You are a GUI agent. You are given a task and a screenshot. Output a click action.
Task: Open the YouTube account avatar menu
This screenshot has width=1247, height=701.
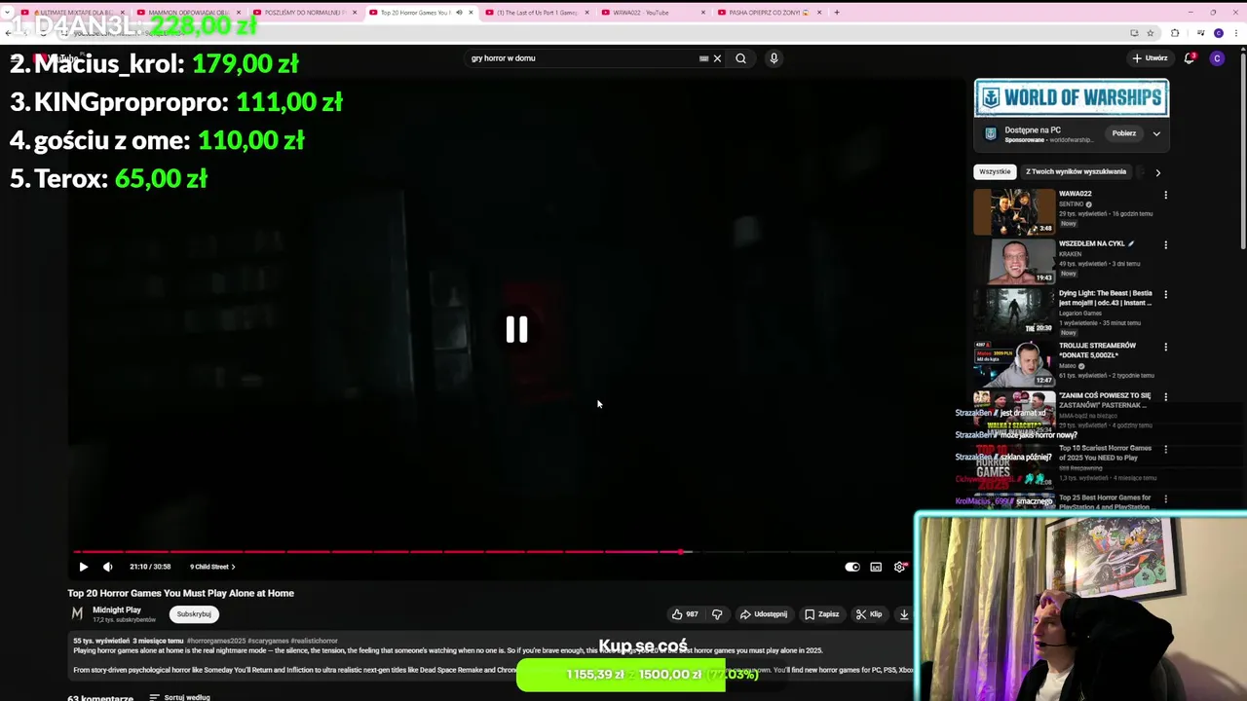click(x=1217, y=58)
